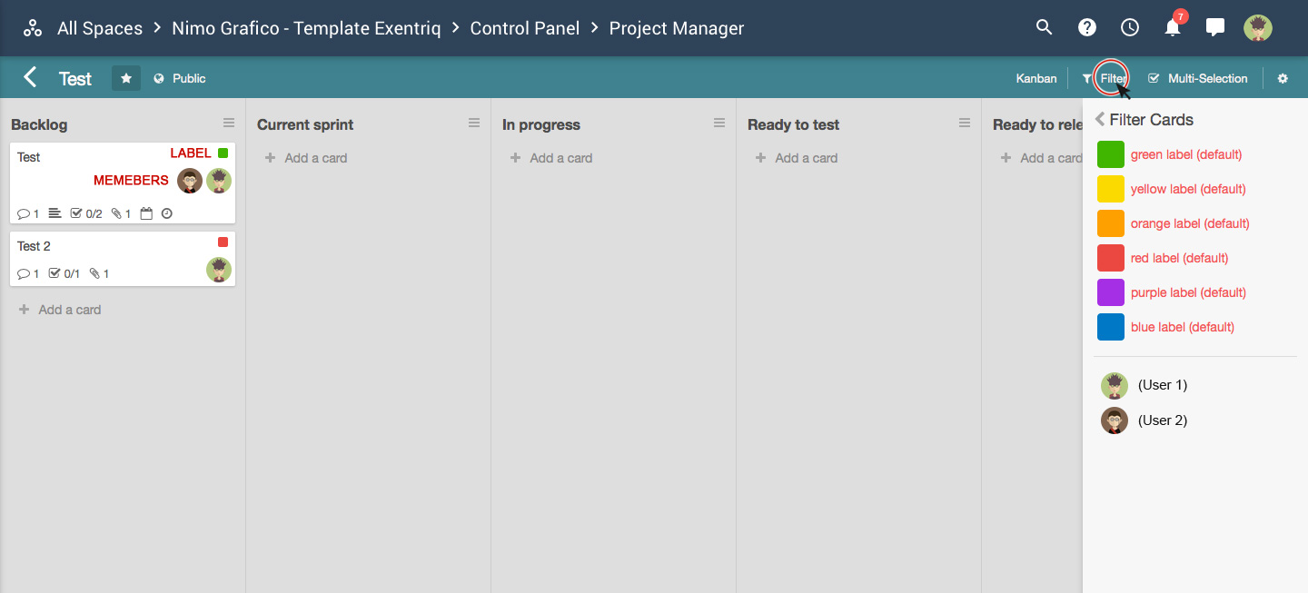The width and height of the screenshot is (1308, 593).
Task: Open the chat messages icon
Action: point(1215,27)
